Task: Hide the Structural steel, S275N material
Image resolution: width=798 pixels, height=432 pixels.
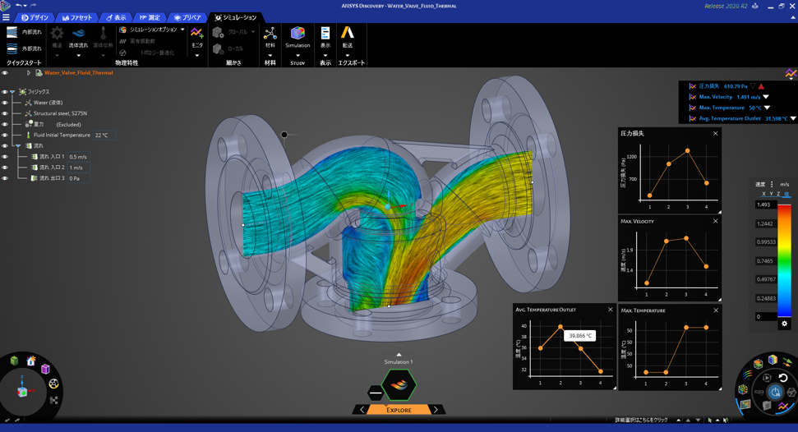Action: tap(5, 113)
